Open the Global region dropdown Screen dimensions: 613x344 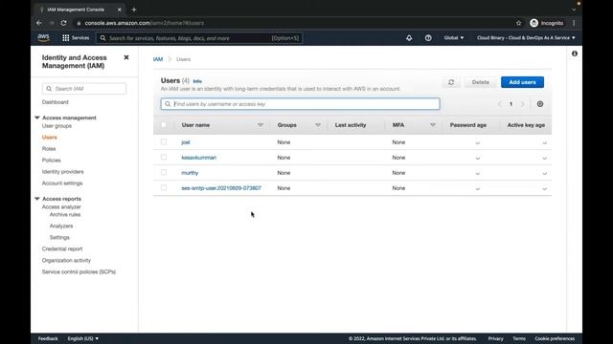(454, 38)
